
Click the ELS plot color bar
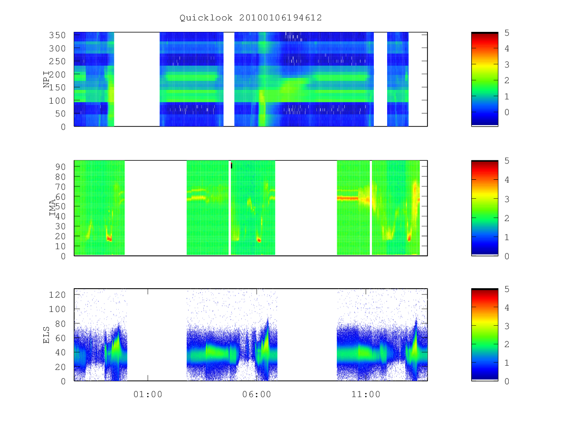(484, 335)
